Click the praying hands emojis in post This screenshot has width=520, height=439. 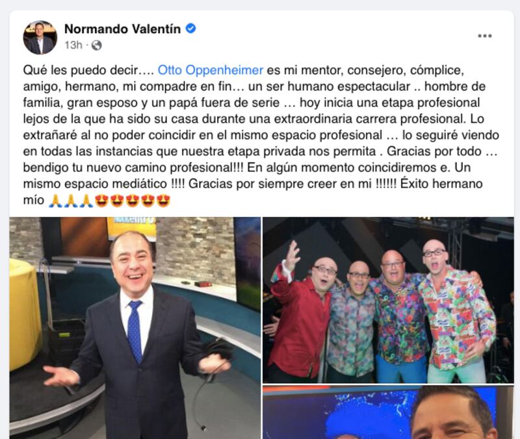tap(70, 201)
